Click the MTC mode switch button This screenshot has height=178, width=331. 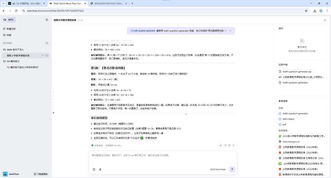point(9,20)
